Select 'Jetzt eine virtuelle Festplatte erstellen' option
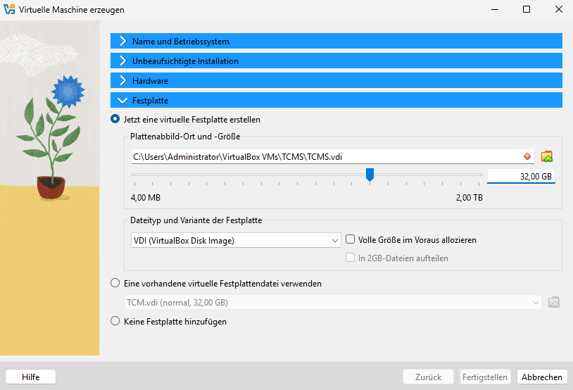This screenshot has height=390, width=573. point(115,120)
